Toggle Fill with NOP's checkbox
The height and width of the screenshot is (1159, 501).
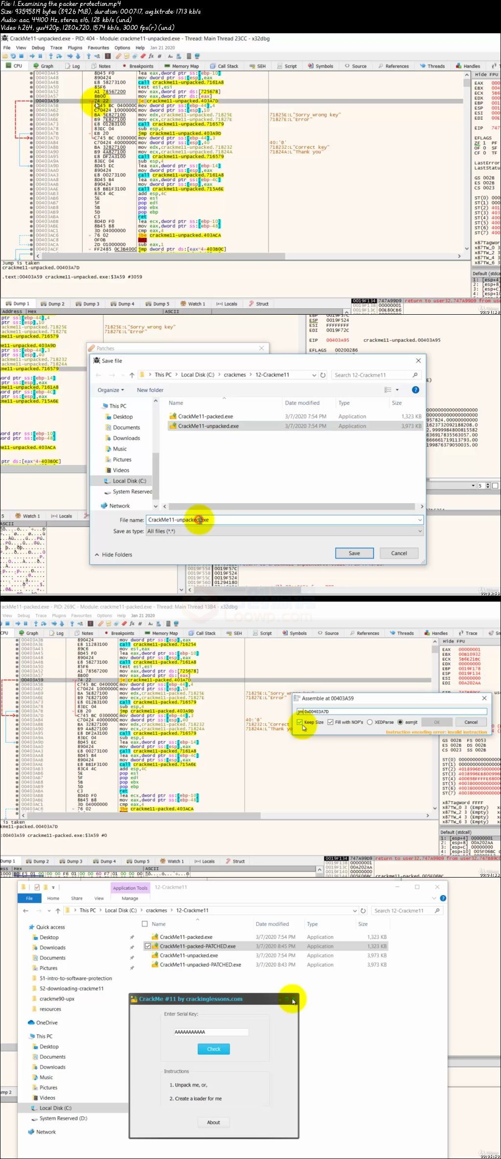tap(331, 722)
